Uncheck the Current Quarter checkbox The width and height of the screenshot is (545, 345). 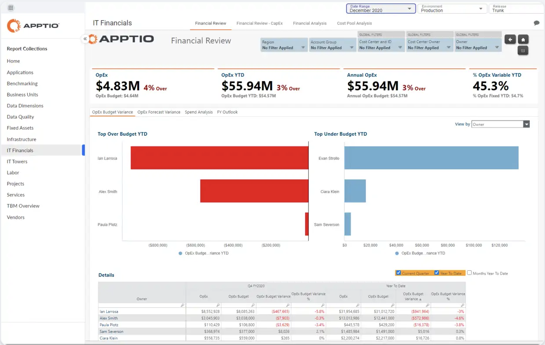(x=398, y=273)
